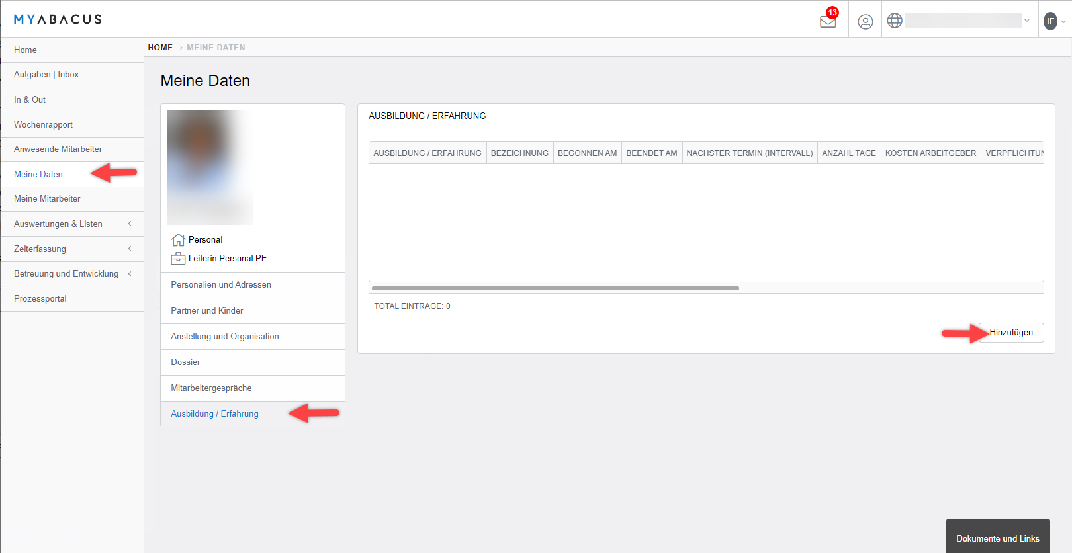Sort by KOSTEN ARBEITGEBER column header
The width and height of the screenshot is (1072, 553).
[x=931, y=153]
